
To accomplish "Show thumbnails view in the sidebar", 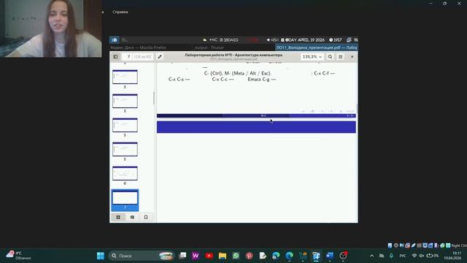I will [x=118, y=217].
